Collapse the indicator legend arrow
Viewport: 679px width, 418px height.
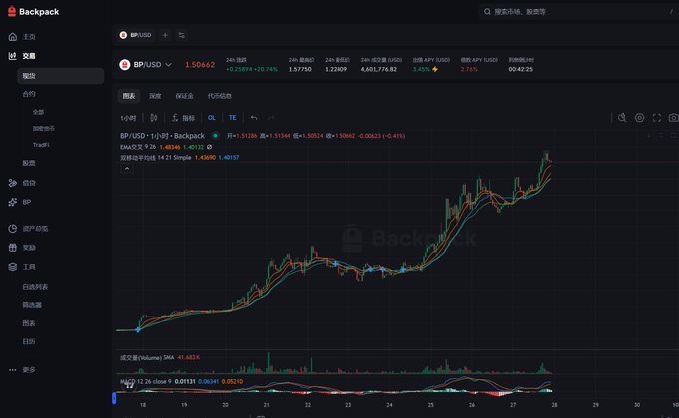pos(127,169)
